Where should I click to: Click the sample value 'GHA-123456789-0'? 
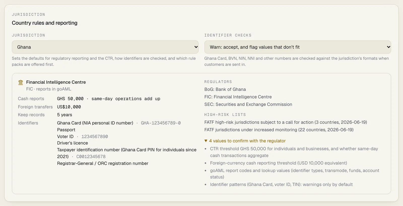(x=161, y=123)
